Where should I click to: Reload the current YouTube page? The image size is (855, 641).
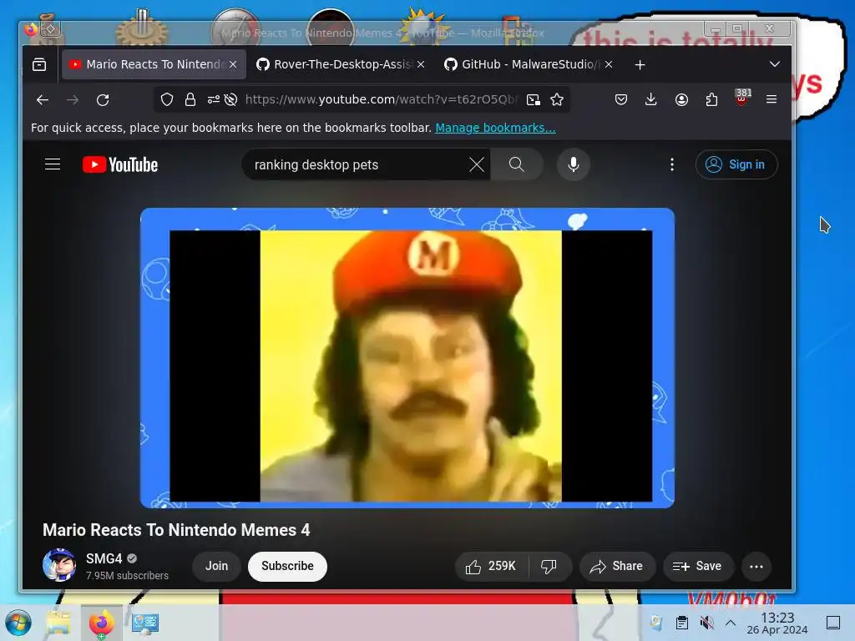[x=103, y=100]
